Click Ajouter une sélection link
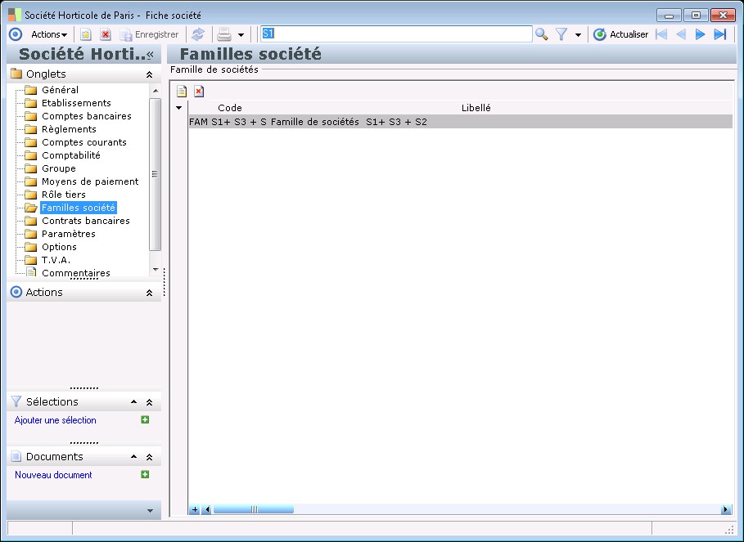This screenshot has height=542, width=744. click(x=55, y=420)
